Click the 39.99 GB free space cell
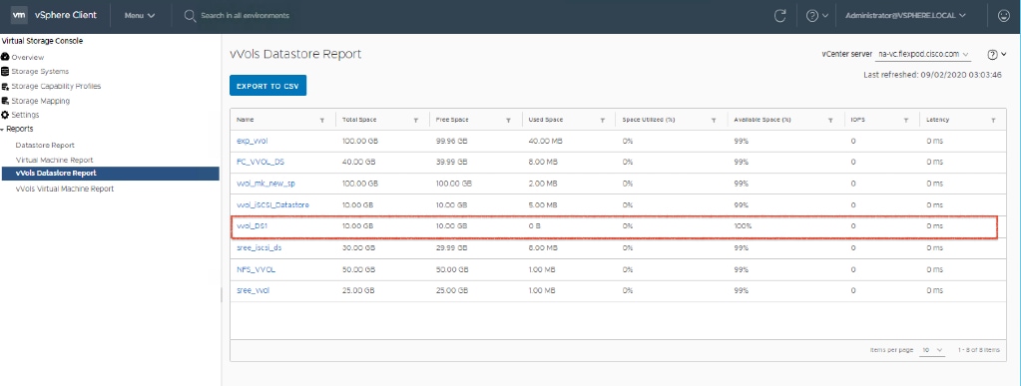The height and width of the screenshot is (386, 1021). coord(451,162)
